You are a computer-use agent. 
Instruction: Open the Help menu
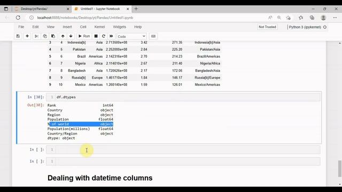pos(138,27)
